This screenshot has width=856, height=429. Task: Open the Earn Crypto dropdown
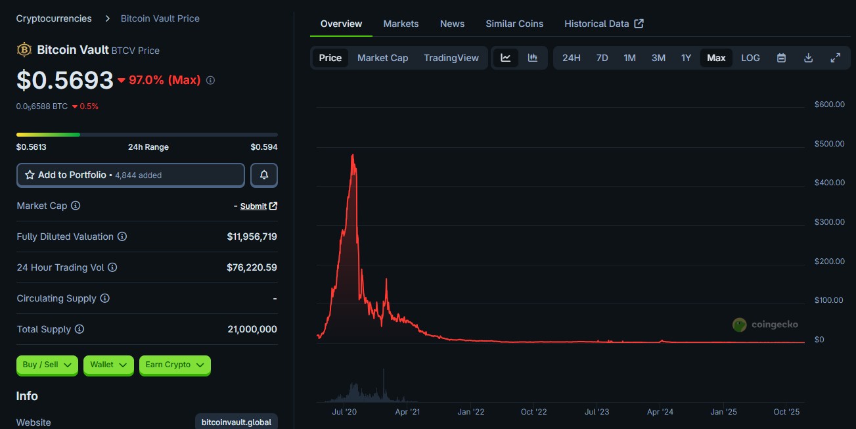(x=175, y=365)
